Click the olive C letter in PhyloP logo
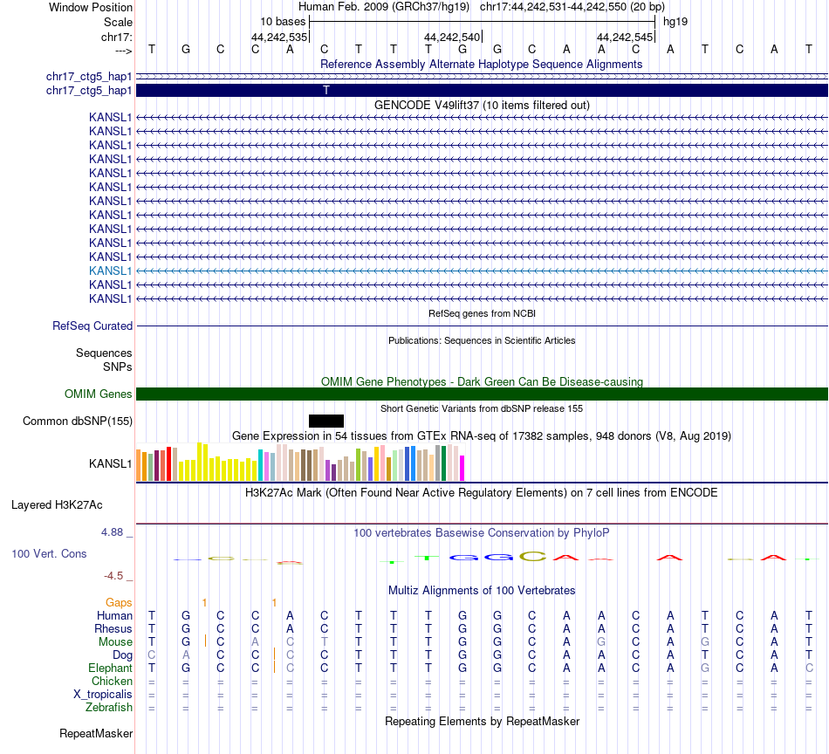The height and width of the screenshot is (754, 829). pos(532,556)
